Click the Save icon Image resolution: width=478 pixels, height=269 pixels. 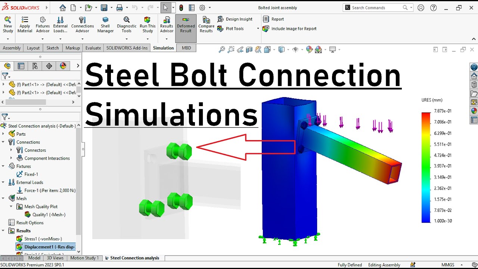(104, 7)
